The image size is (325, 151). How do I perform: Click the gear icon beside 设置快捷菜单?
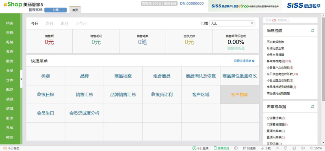[x=253, y=61]
